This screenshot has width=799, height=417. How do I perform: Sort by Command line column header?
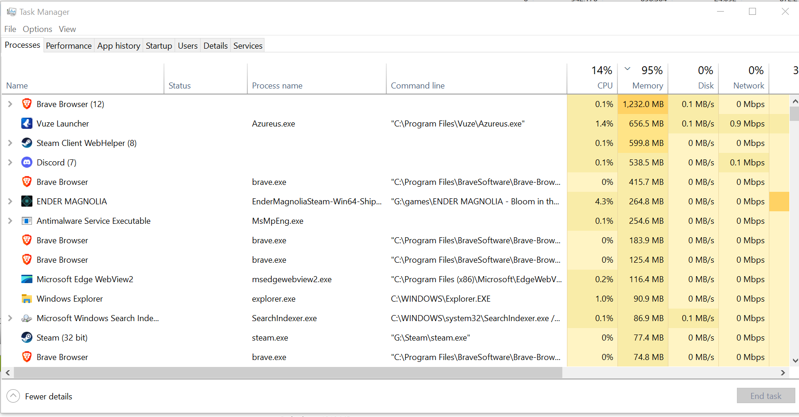(477, 79)
